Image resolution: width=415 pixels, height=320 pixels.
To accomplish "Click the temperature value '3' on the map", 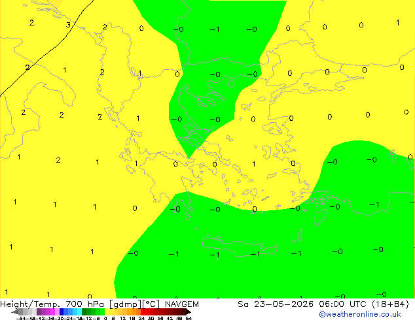I will tap(68, 25).
